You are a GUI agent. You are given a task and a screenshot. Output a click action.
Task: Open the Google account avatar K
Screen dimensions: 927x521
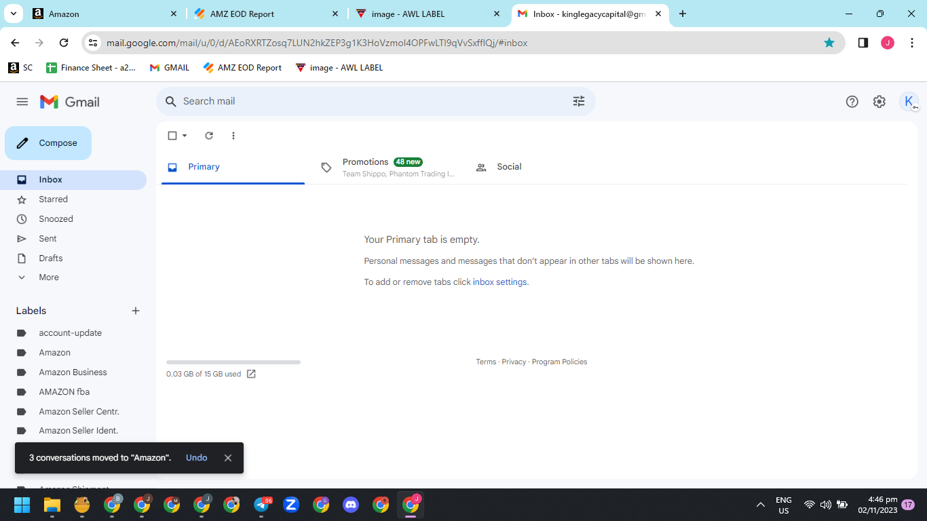pos(909,102)
